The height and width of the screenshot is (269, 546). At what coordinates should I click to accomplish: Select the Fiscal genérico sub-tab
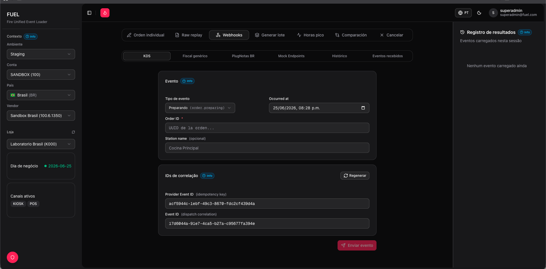195,56
